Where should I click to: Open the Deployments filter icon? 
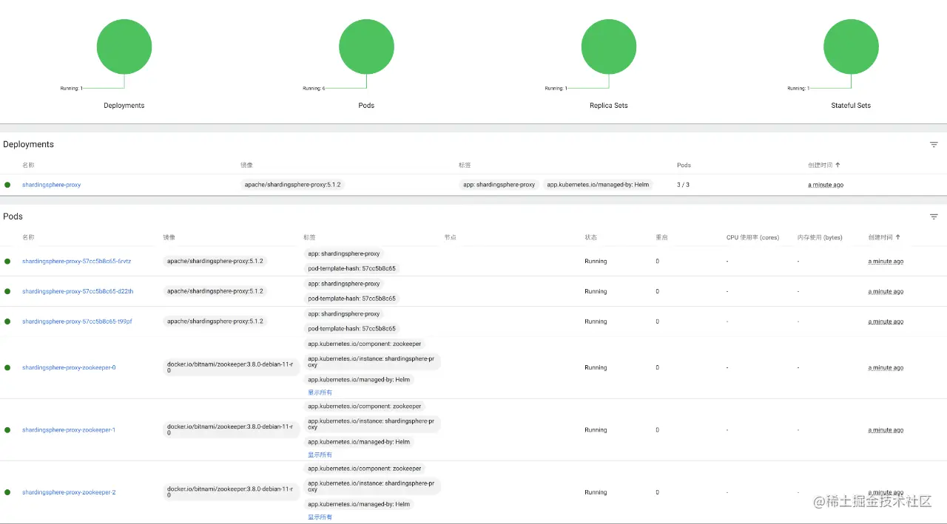[x=934, y=145]
